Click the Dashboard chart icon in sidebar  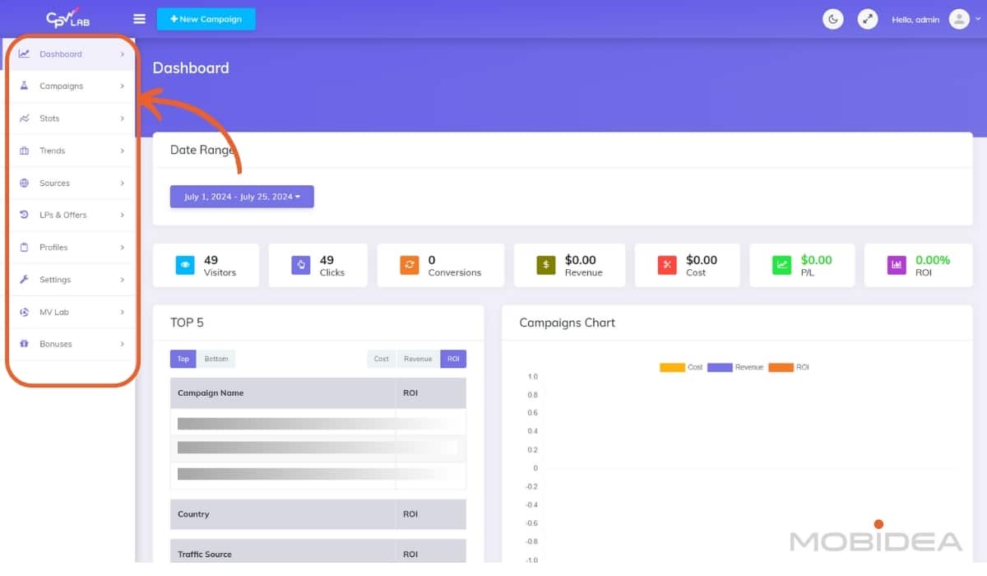click(24, 53)
